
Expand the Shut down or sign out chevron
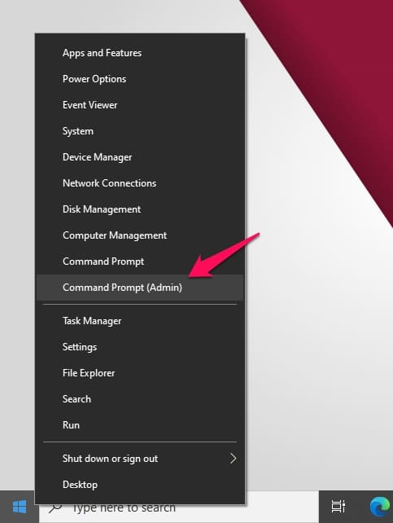pyautogui.click(x=234, y=459)
